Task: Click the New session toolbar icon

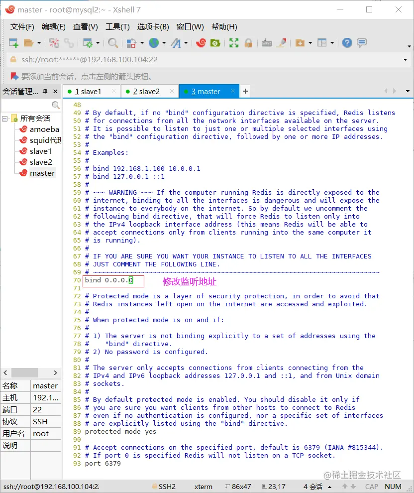Action: coord(13,43)
